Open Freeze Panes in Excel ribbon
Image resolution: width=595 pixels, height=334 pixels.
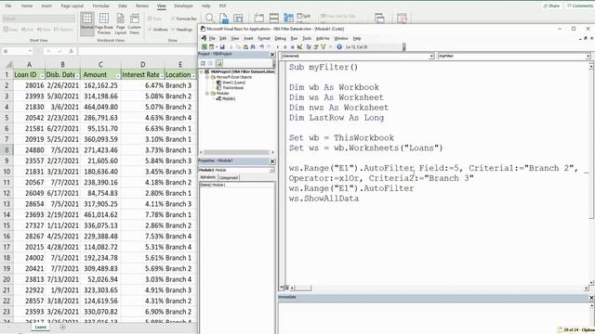point(288,18)
